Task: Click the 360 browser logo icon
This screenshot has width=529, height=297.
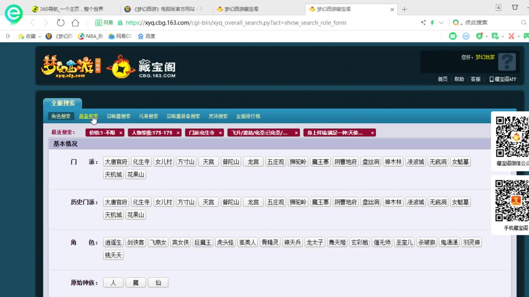Action: coord(13,14)
